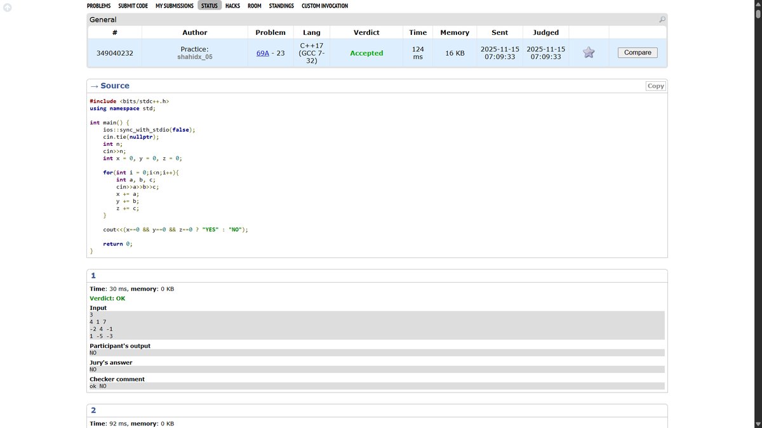Click the Compare button
Viewport: 762px width, 428px height.
638,53
